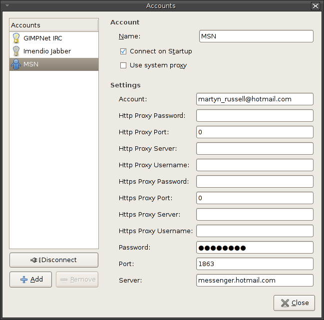Click the plus icon on the Add button
The height and width of the screenshot is (320, 324).
[x=24, y=280]
